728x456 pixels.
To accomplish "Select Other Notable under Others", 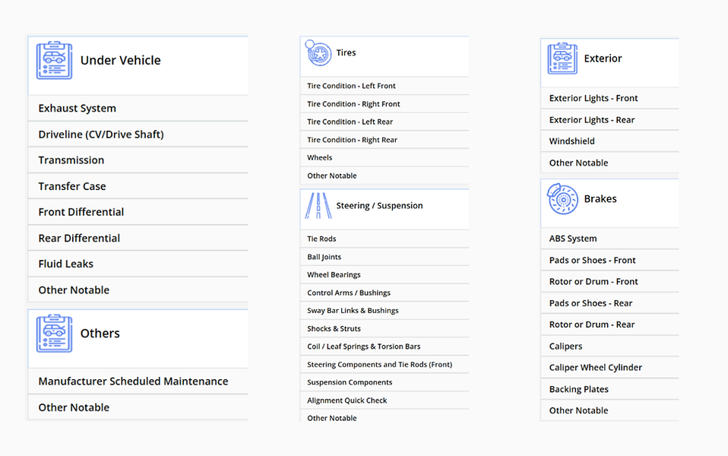I will [138, 407].
